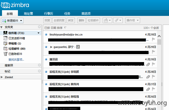
Task: Collapse the 文件夹 section
Action: tap(1, 27)
